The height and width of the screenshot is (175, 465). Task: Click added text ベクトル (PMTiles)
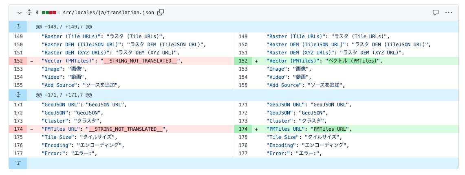tap(352, 61)
